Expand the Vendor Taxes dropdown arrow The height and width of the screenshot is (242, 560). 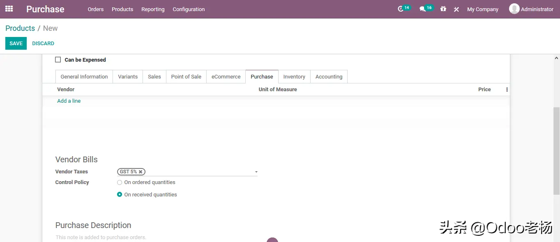pyautogui.click(x=256, y=172)
